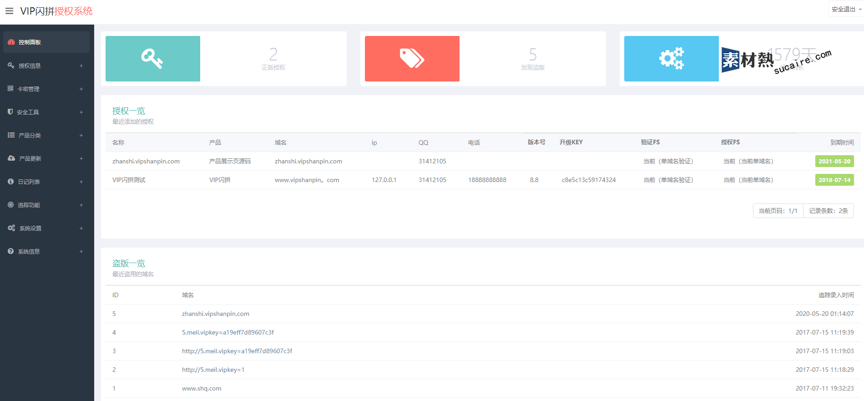Click the gears icon beside 系统设置
864x401 pixels.
11,228
